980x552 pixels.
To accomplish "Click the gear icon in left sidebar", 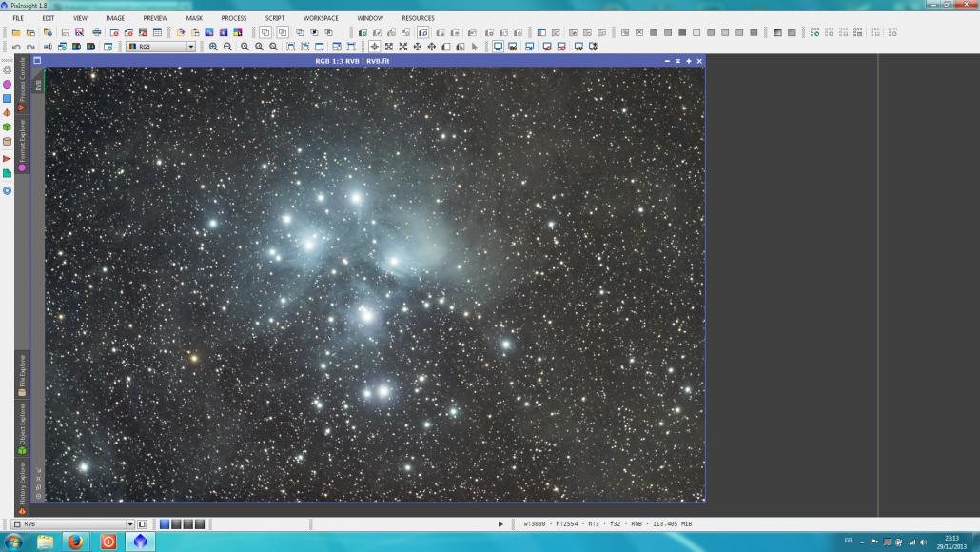I will coord(7,70).
